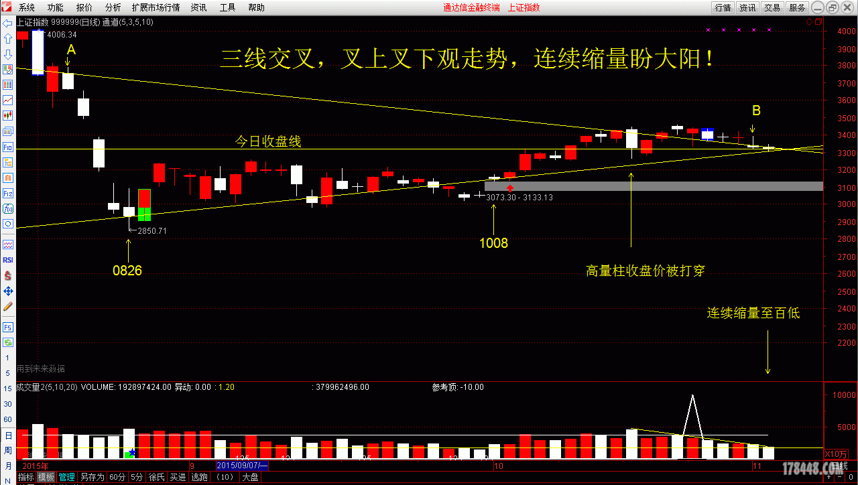Select the monthly '月' period
Screen dimensions: 858x485
point(7,466)
